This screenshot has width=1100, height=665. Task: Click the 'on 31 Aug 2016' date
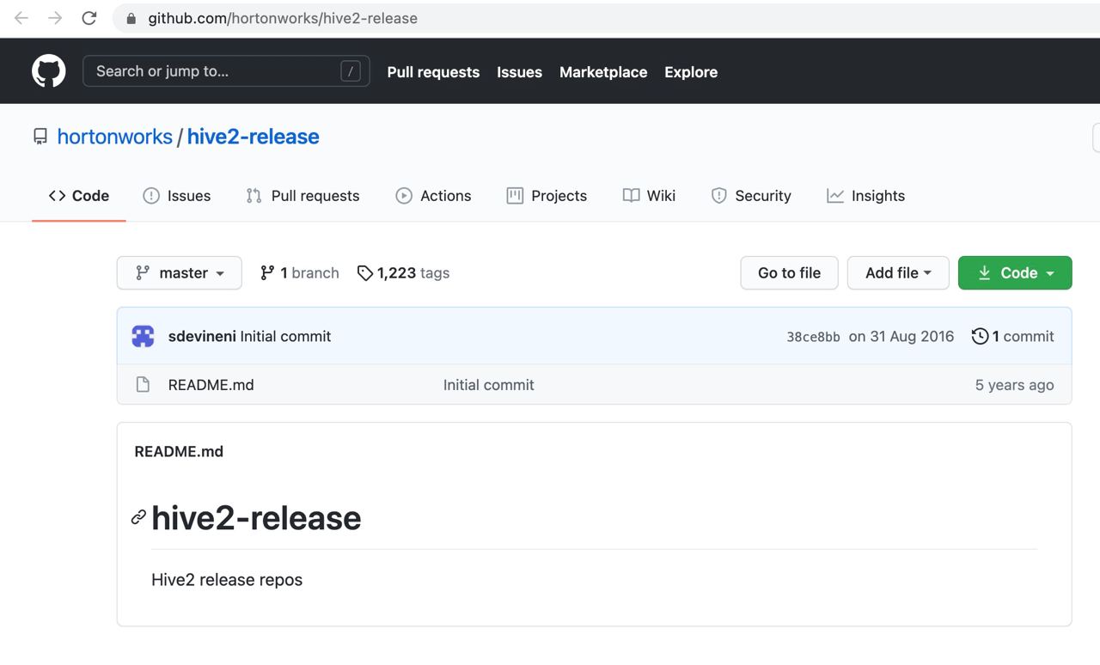[901, 336]
